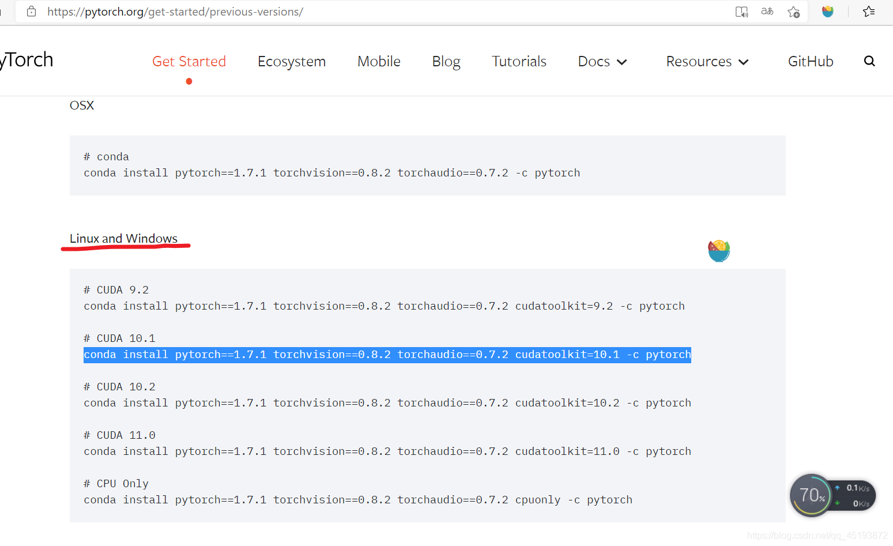Click the '# CUDA 10.1' comment

pyautogui.click(x=119, y=338)
